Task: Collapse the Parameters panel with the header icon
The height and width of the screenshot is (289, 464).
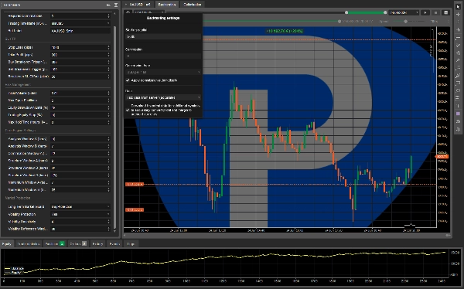Action: 116,5
